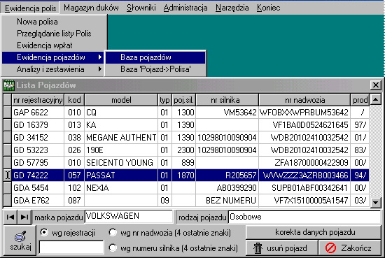385x258 pixels.
Task: Open Słowniki menu
Action: pyautogui.click(x=141, y=8)
